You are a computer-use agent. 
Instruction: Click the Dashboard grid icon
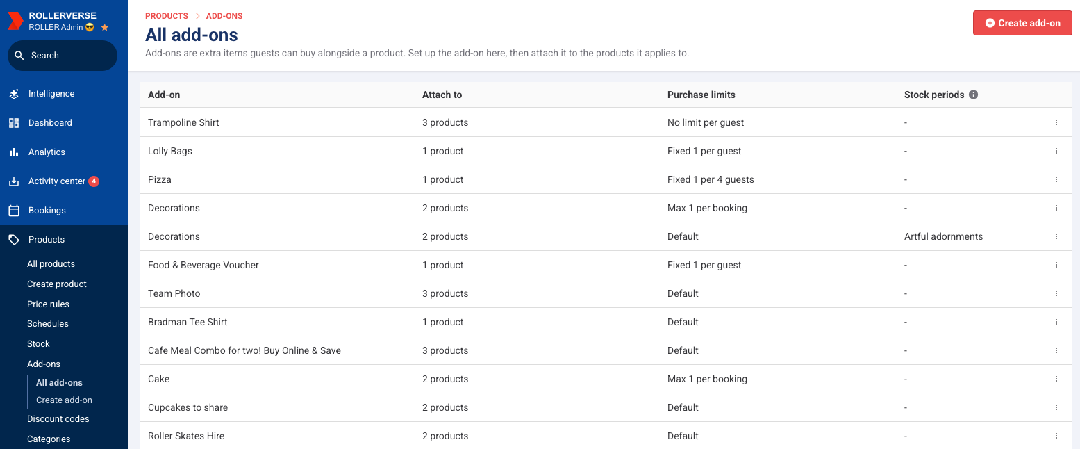coord(14,123)
